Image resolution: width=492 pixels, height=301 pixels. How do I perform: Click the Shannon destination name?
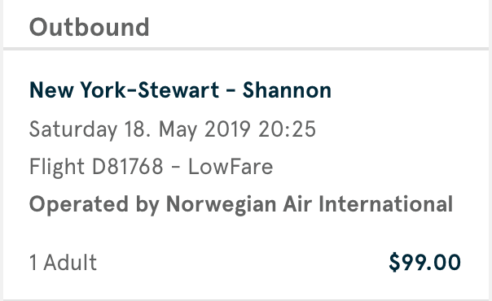(x=287, y=90)
